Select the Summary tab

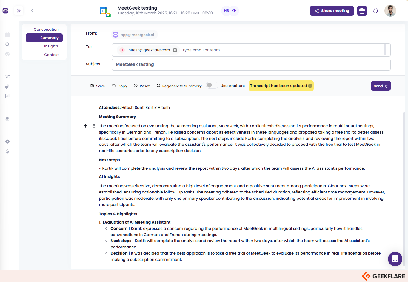(x=44, y=38)
